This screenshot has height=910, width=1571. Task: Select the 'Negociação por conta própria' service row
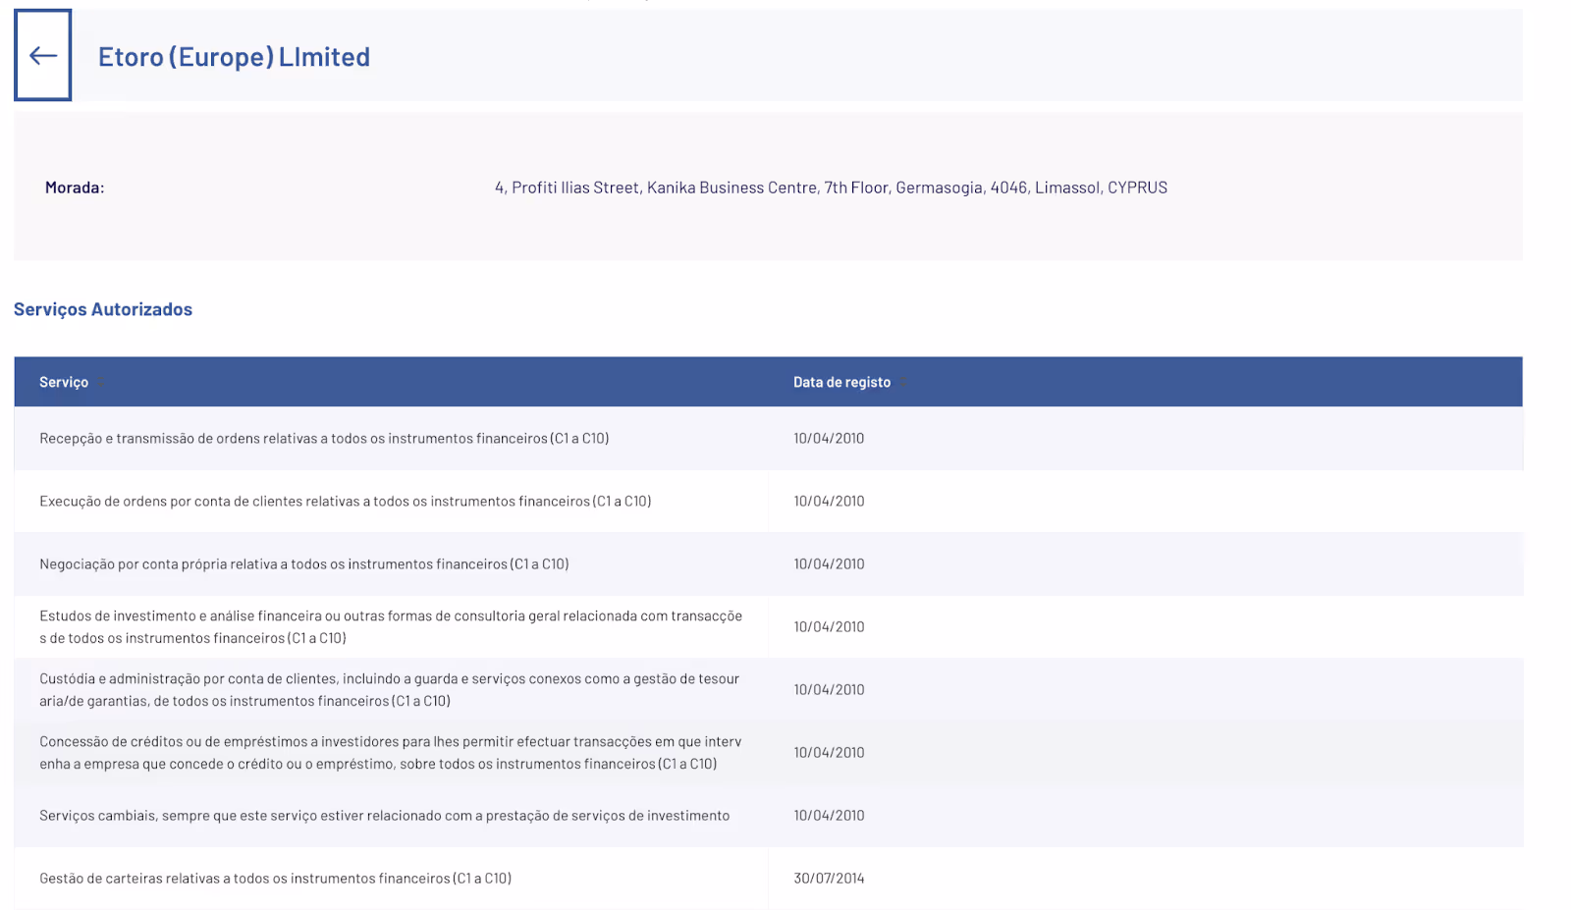pos(769,564)
